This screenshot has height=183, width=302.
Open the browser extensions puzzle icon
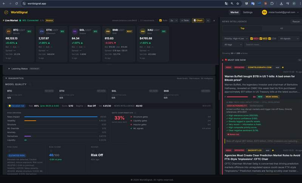pyautogui.click(x=272, y=3)
